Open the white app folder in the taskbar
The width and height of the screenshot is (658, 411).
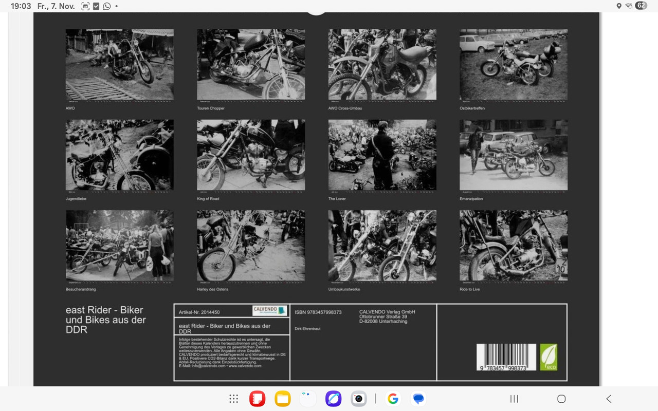(x=308, y=399)
